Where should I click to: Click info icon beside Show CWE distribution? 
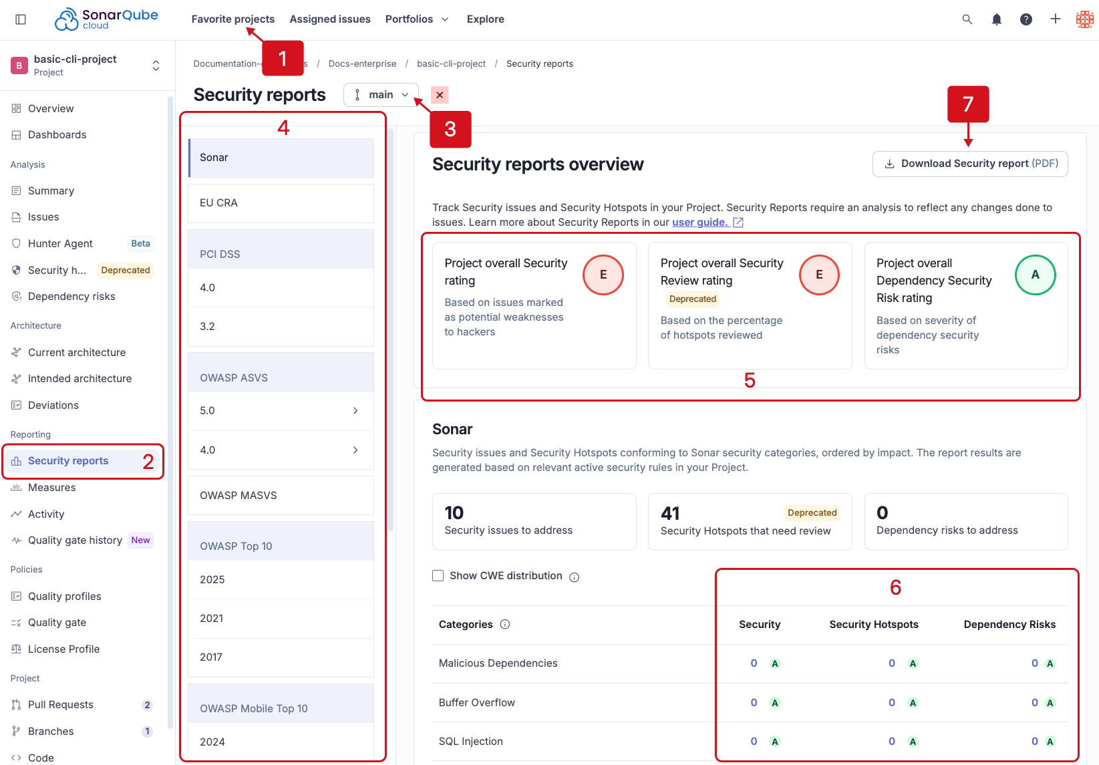click(x=575, y=577)
